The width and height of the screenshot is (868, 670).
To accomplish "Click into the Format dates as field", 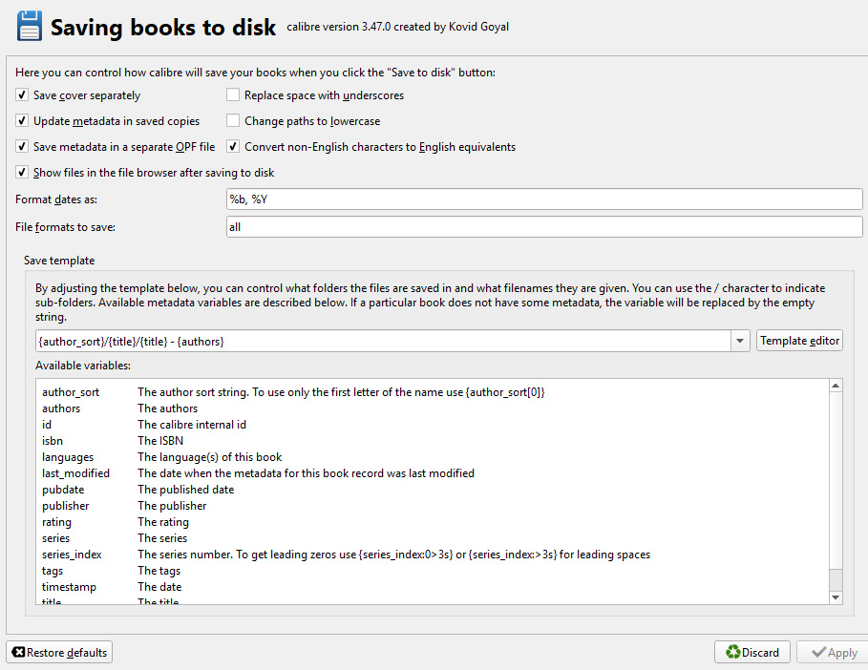I will point(543,199).
